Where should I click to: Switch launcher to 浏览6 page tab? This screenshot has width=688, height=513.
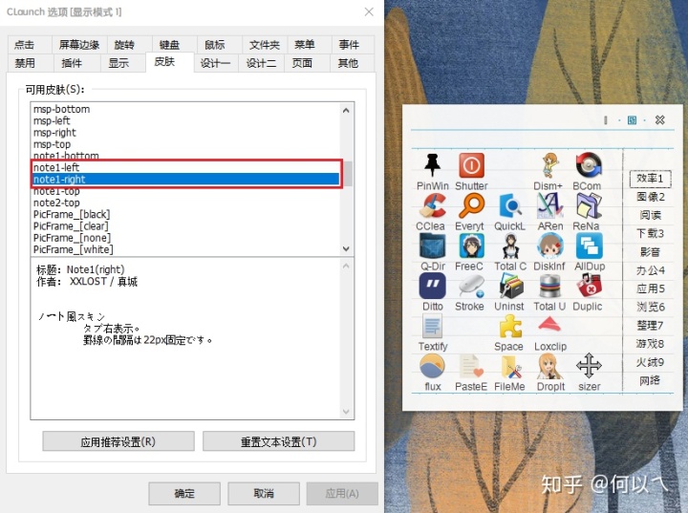coord(651,308)
